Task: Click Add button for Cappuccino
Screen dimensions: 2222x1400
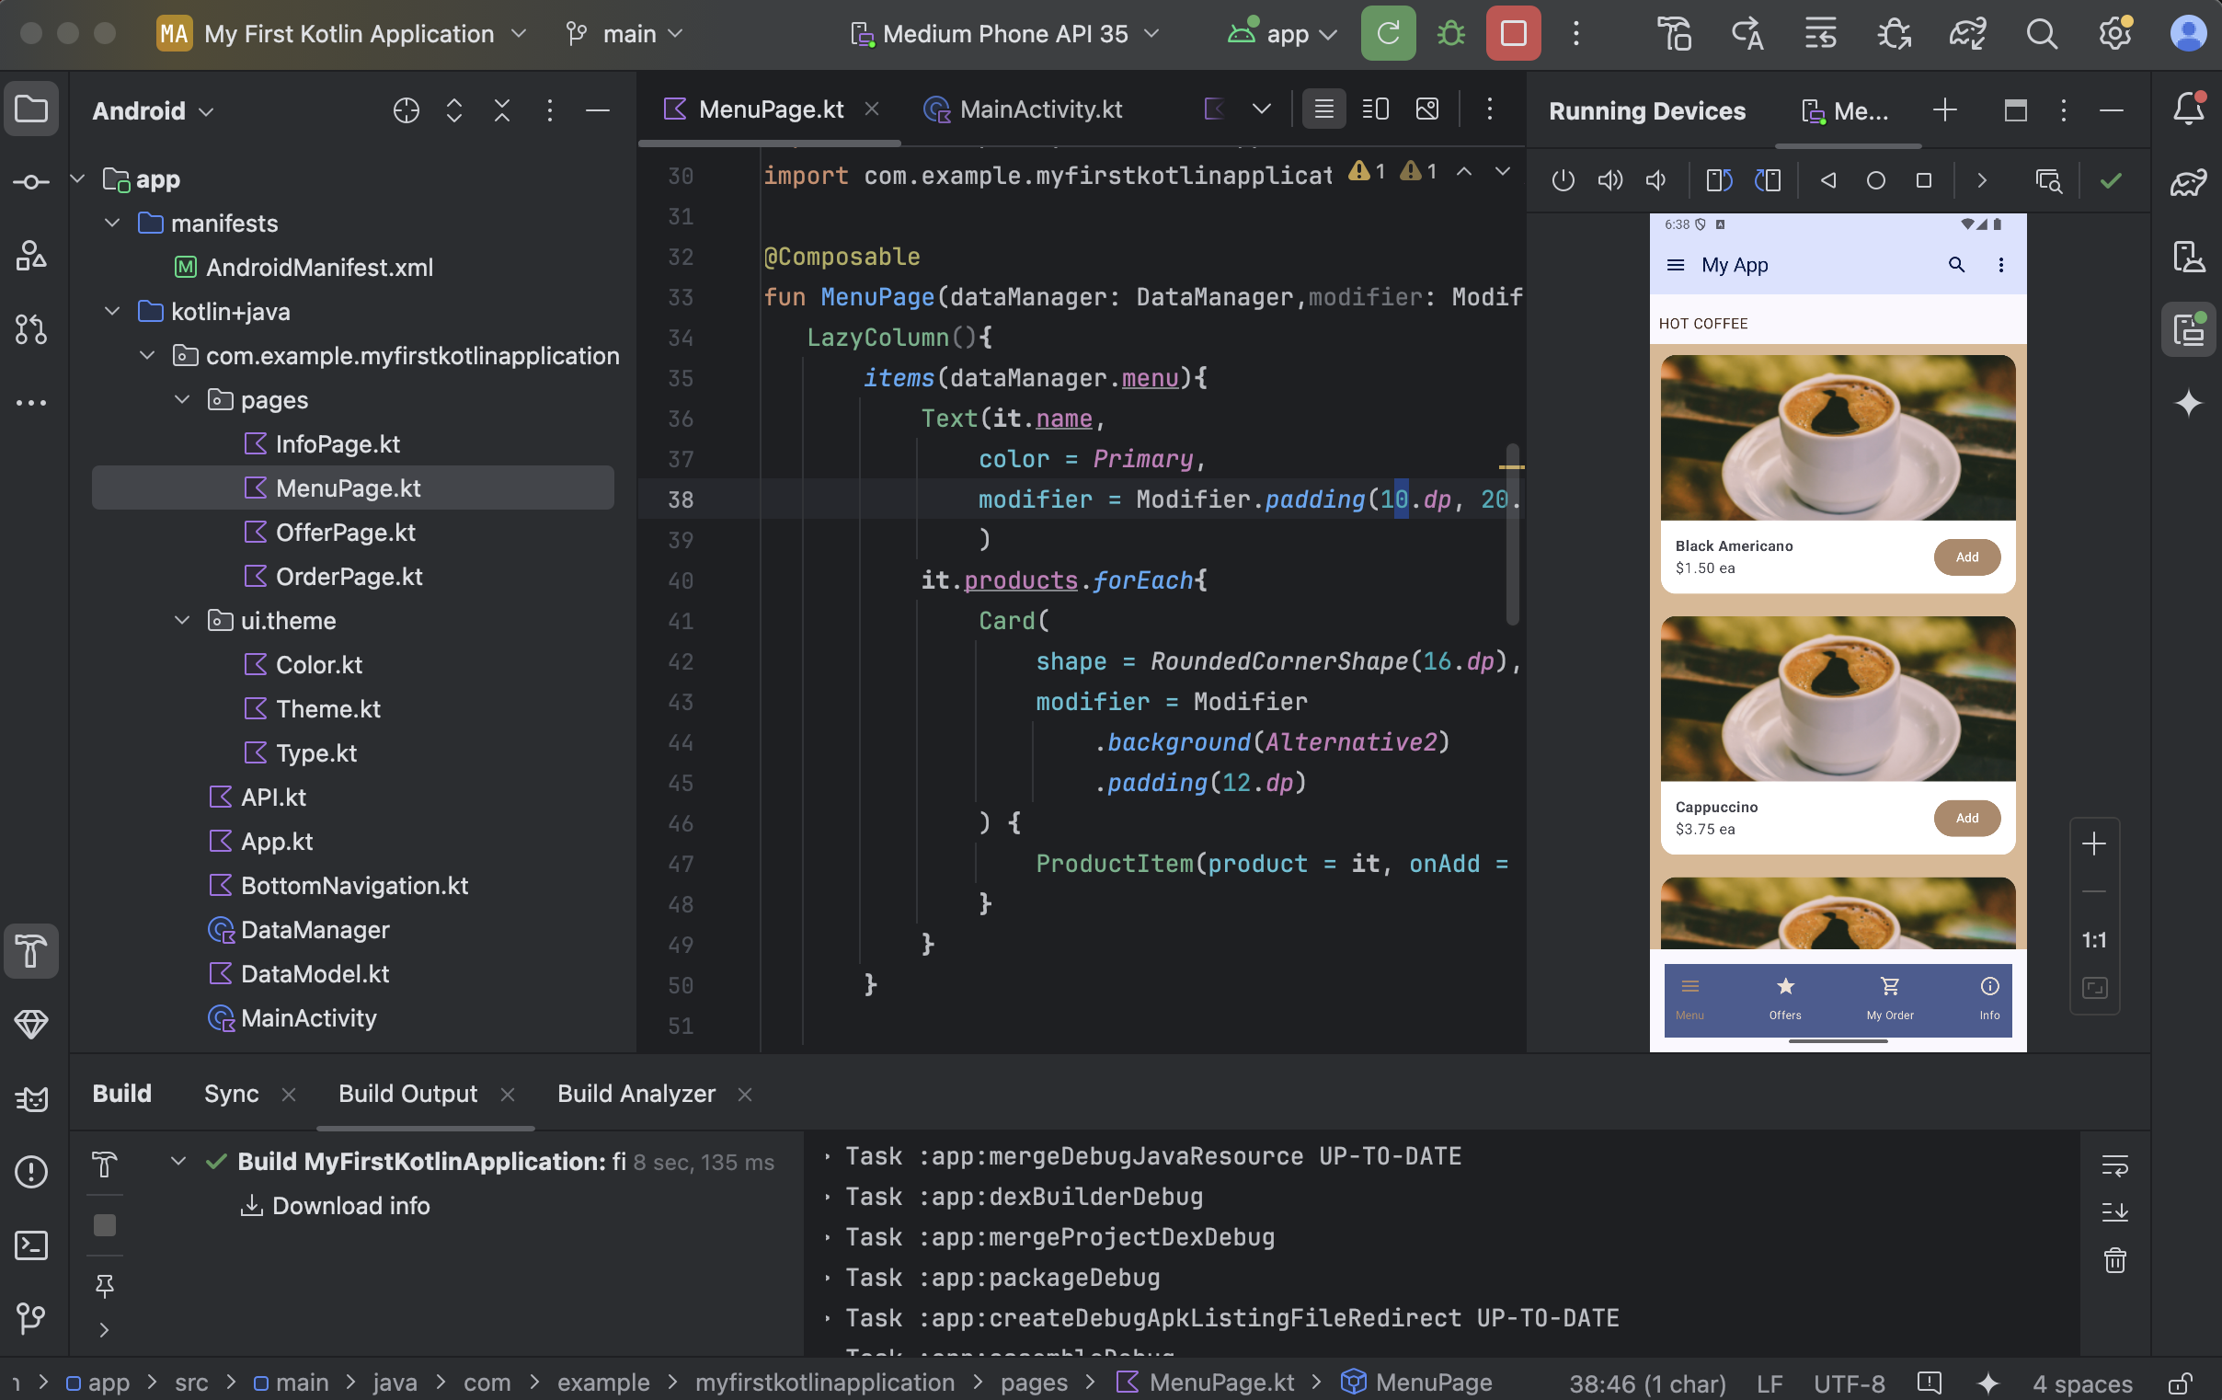Action: [x=1966, y=818]
